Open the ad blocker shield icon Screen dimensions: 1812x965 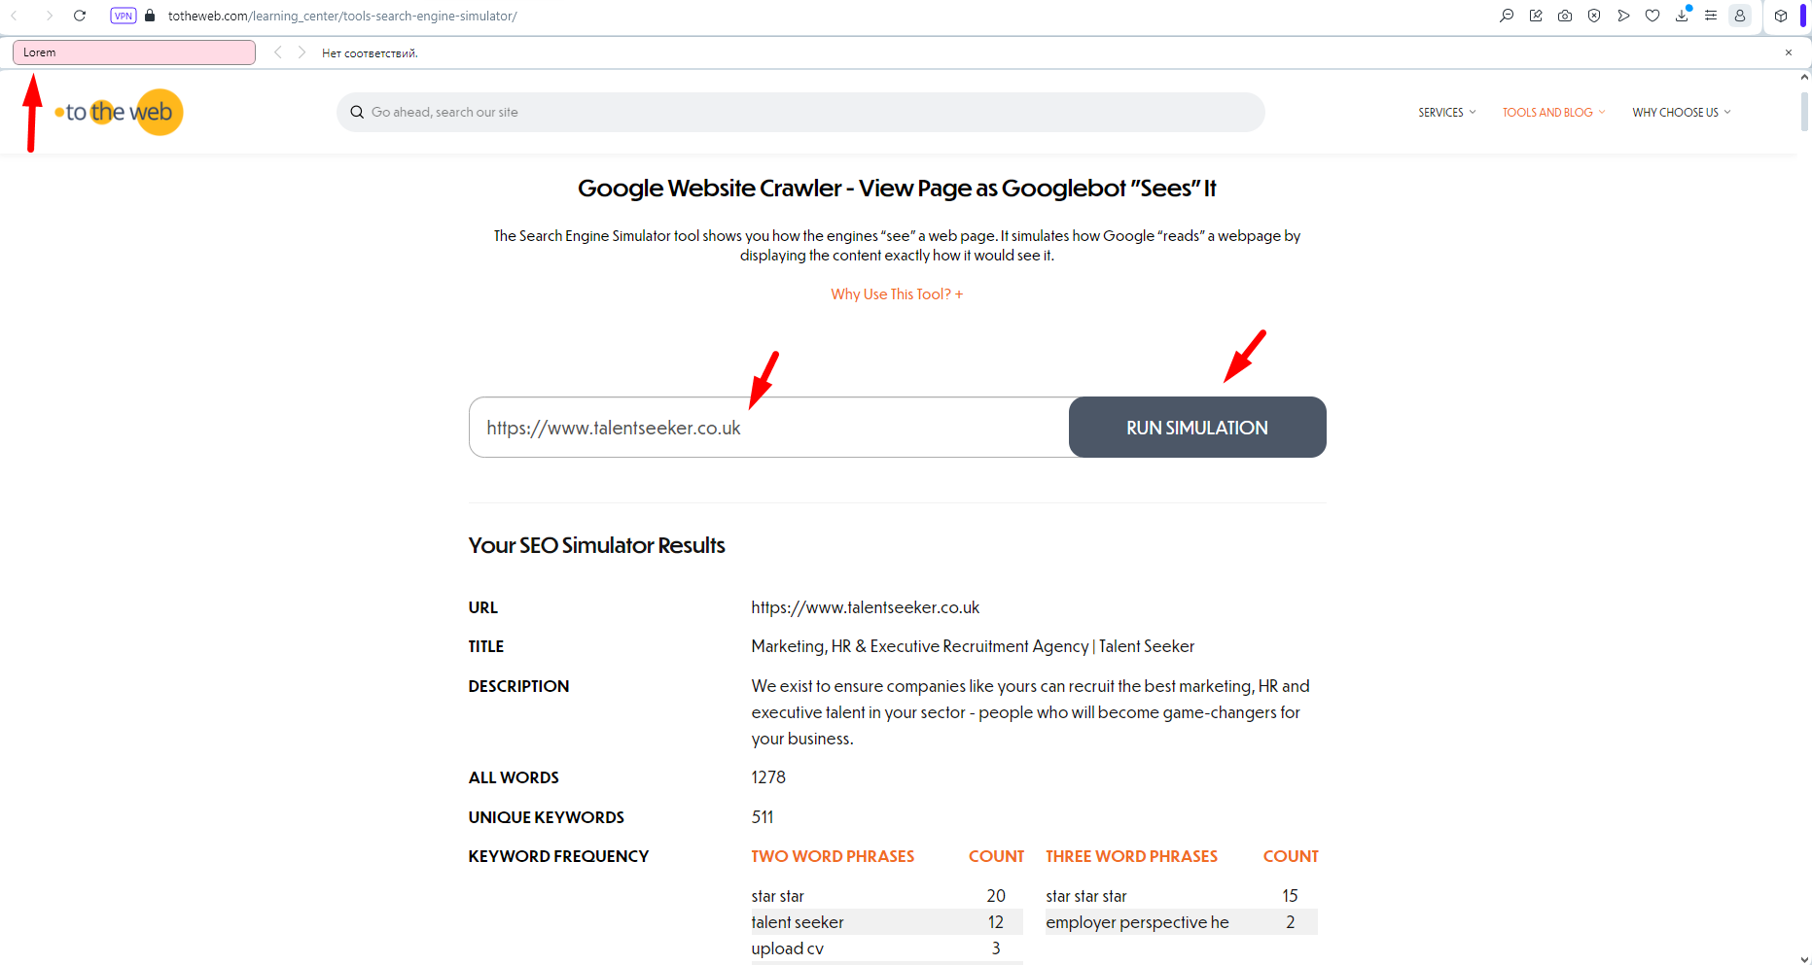pos(1594,16)
